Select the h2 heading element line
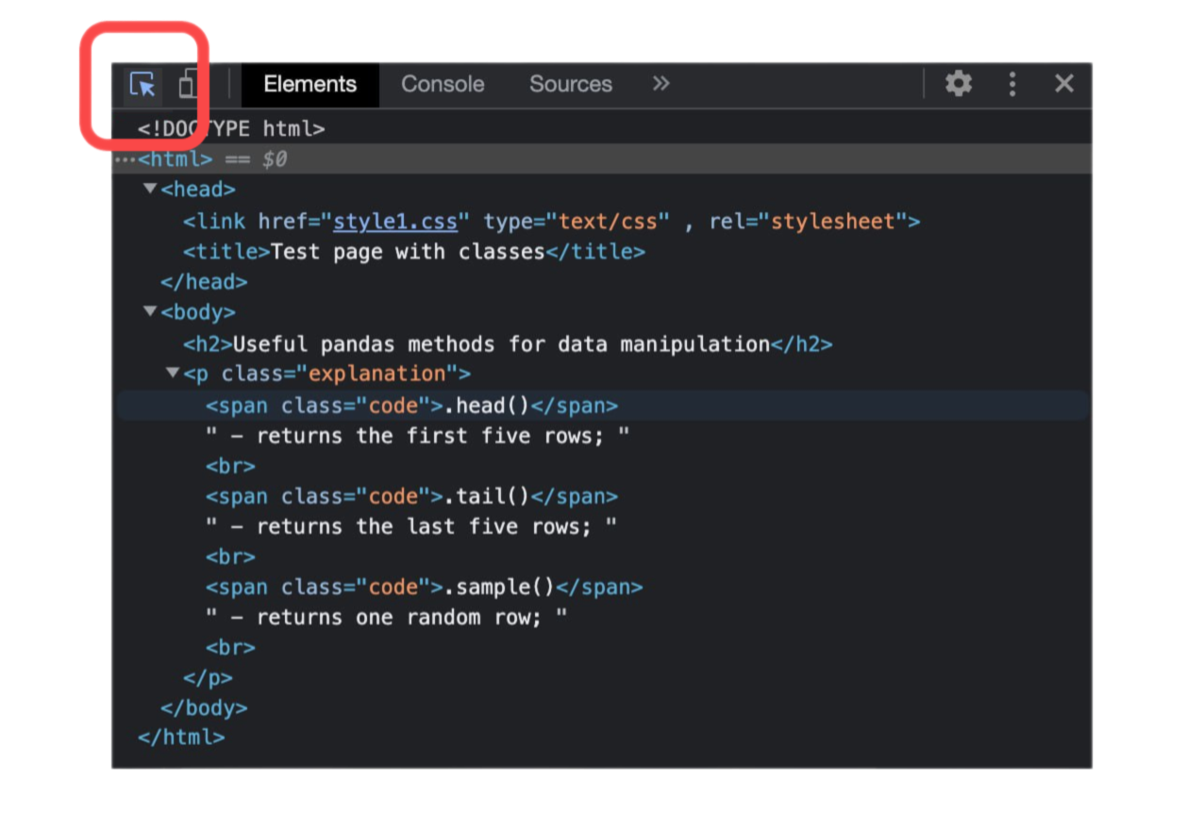Image resolution: width=1204 pixels, height=829 pixels. 507,344
